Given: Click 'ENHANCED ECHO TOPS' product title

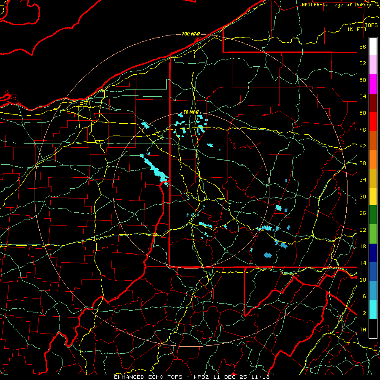Looking at the screenshot, I should pyautogui.click(x=148, y=377).
